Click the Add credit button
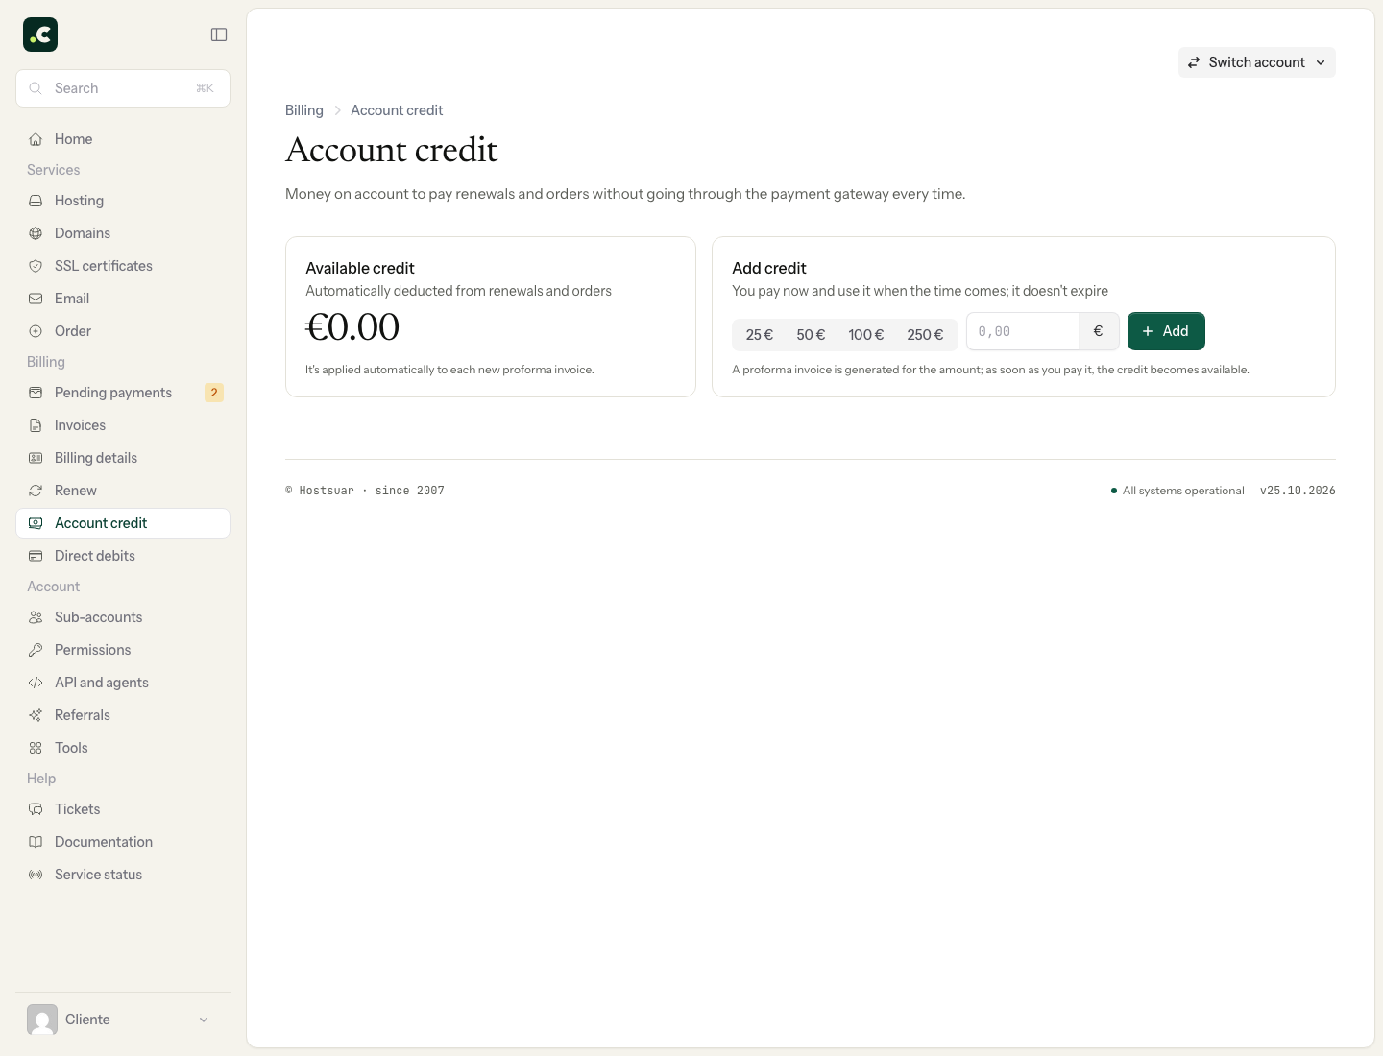The height and width of the screenshot is (1056, 1383). coord(1166,331)
